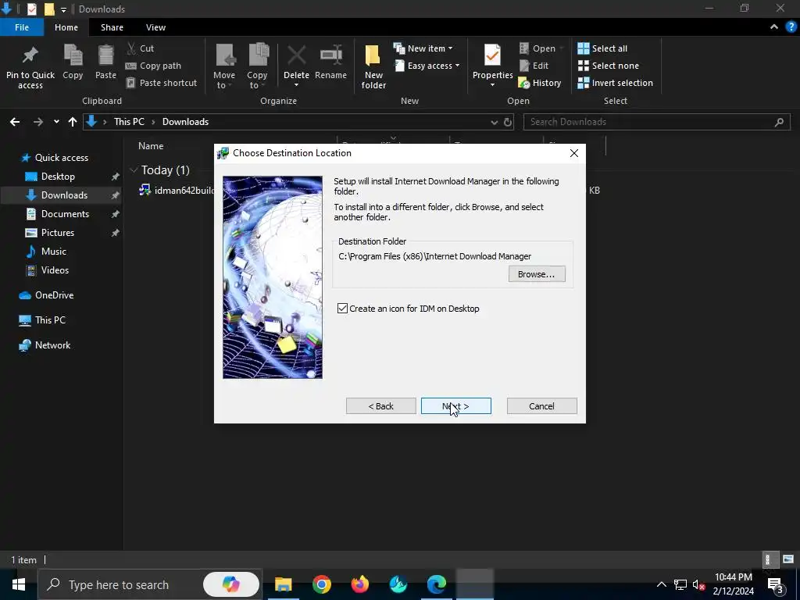Click Select none in ribbon
The width and height of the screenshot is (800, 600).
pos(608,66)
